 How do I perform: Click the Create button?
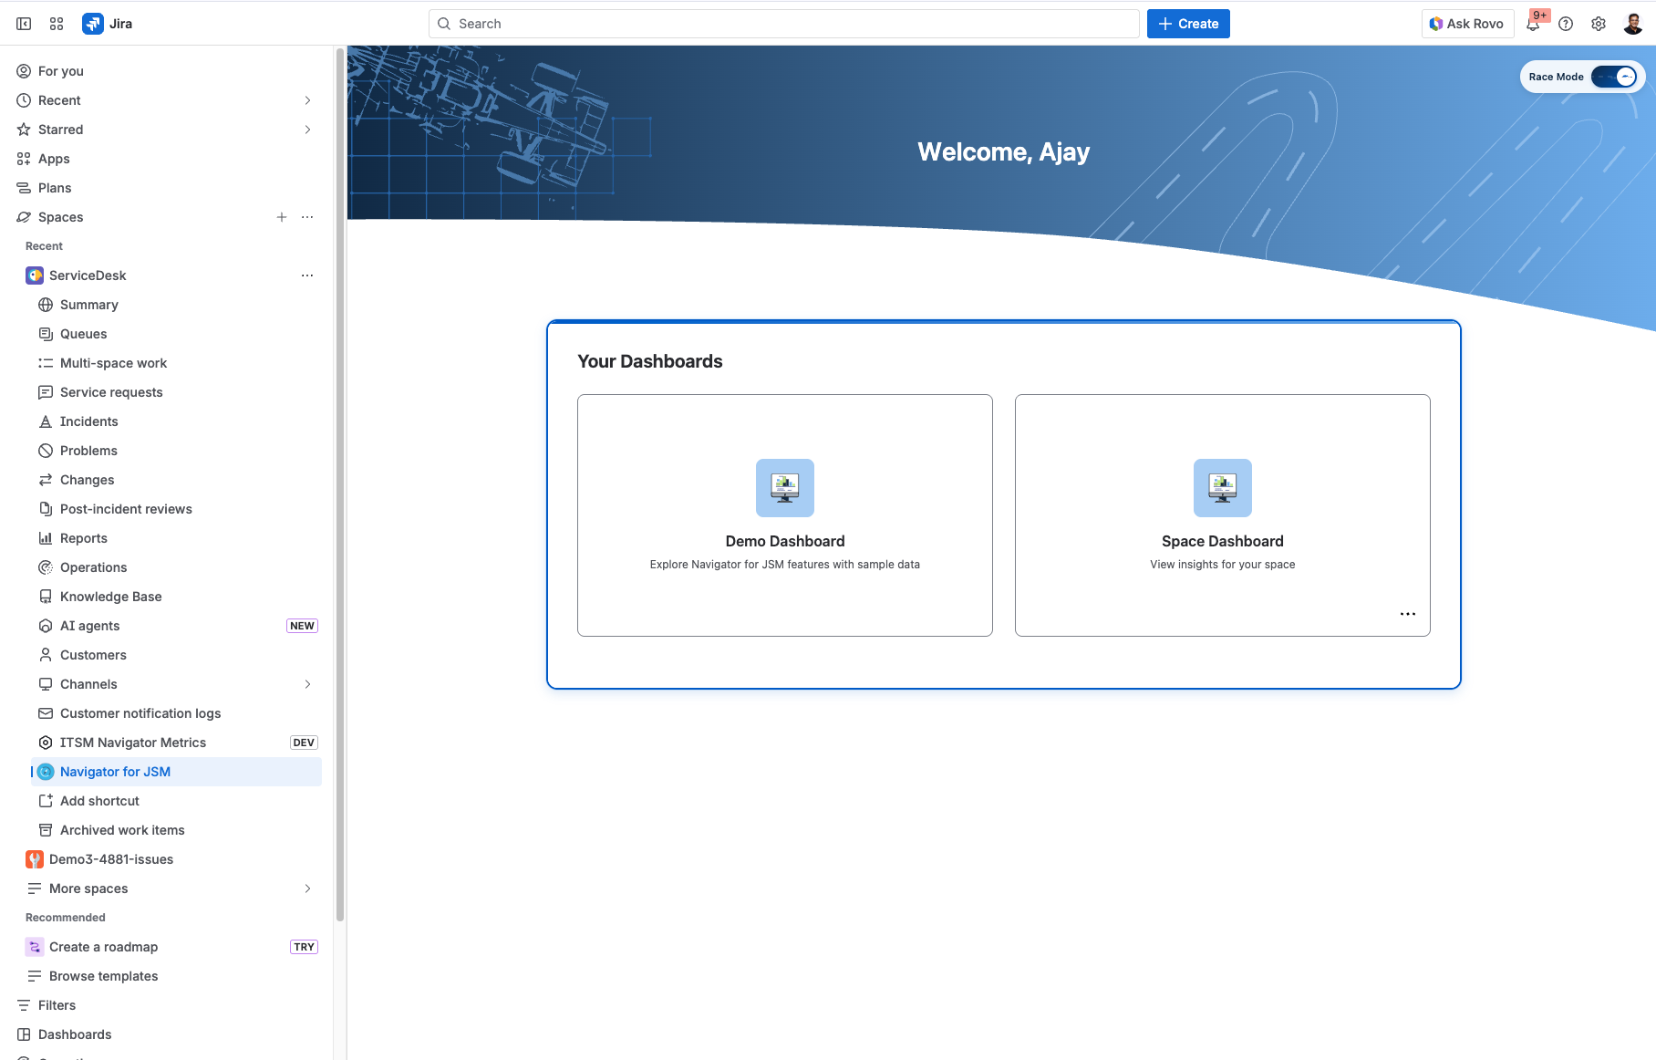click(x=1188, y=24)
